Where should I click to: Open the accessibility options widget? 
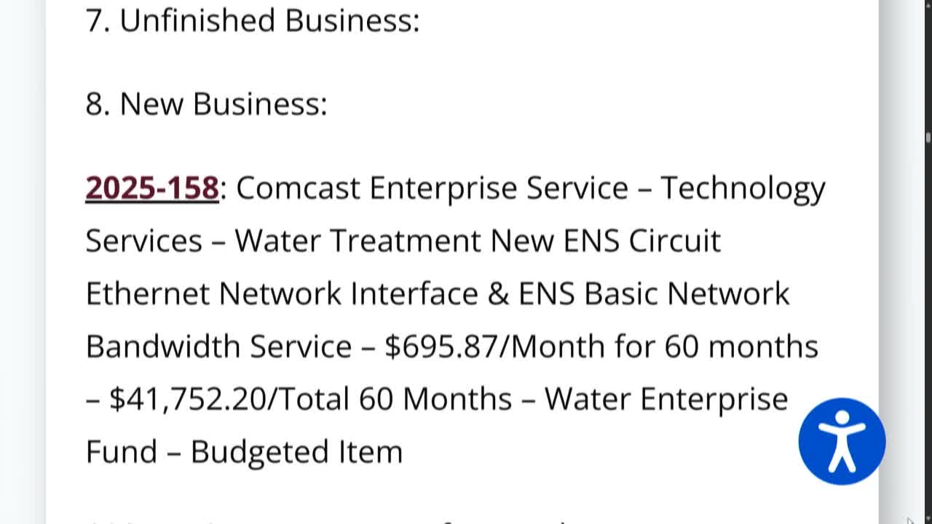(x=842, y=441)
